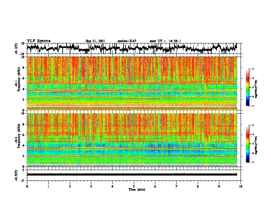Click the ch.1 spectrogram color scale bar
The width and height of the screenshot is (271, 209).
point(248,87)
